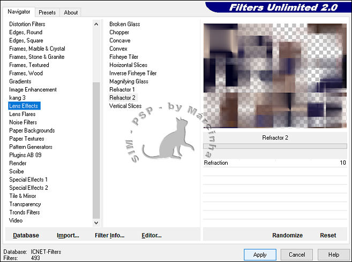Select Paper Textures category
The height and width of the screenshot is (262, 352).
pos(26,138)
